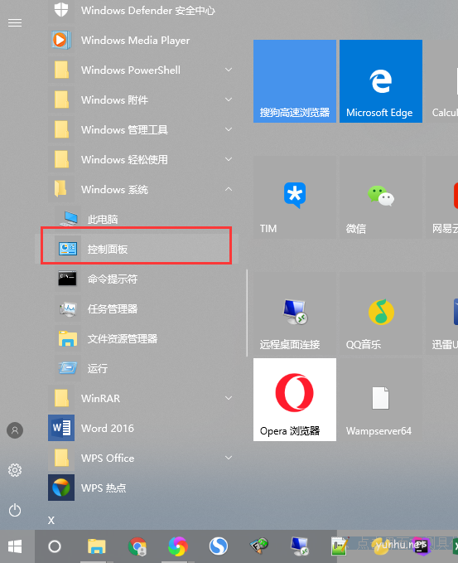458x563 pixels.
Task: Launch Windows Media Player icon
Action: (61, 40)
